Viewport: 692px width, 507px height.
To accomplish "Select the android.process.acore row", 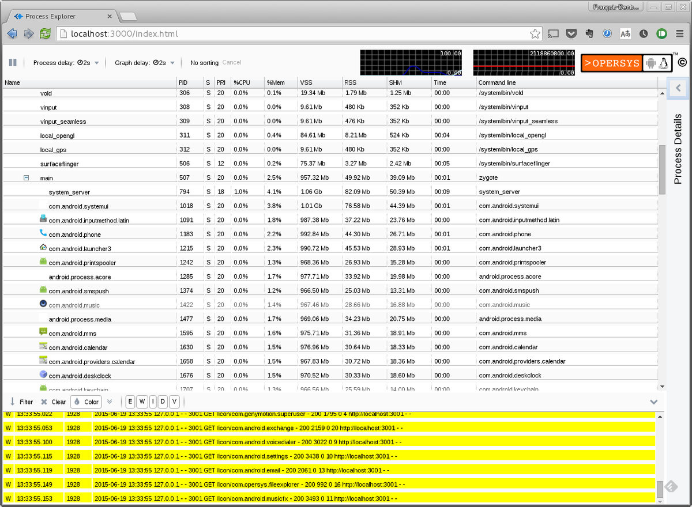I will pos(331,277).
